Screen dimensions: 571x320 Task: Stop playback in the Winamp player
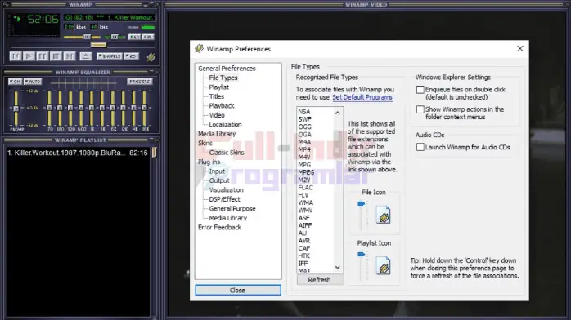(x=56, y=56)
